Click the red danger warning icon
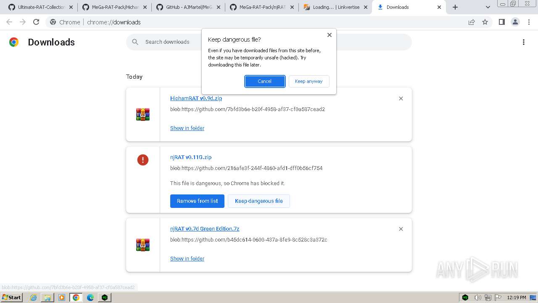Viewport: 538px width, 303px height. point(143,160)
